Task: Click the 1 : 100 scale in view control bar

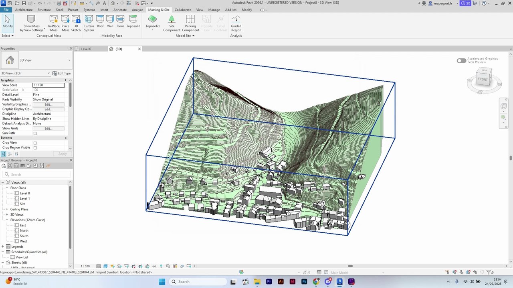Action: click(85, 266)
